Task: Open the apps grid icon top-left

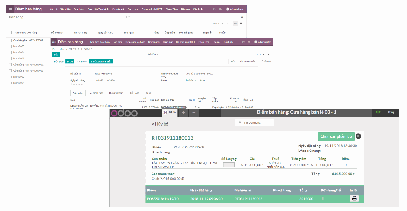Action: pyautogui.click(x=10, y=9)
